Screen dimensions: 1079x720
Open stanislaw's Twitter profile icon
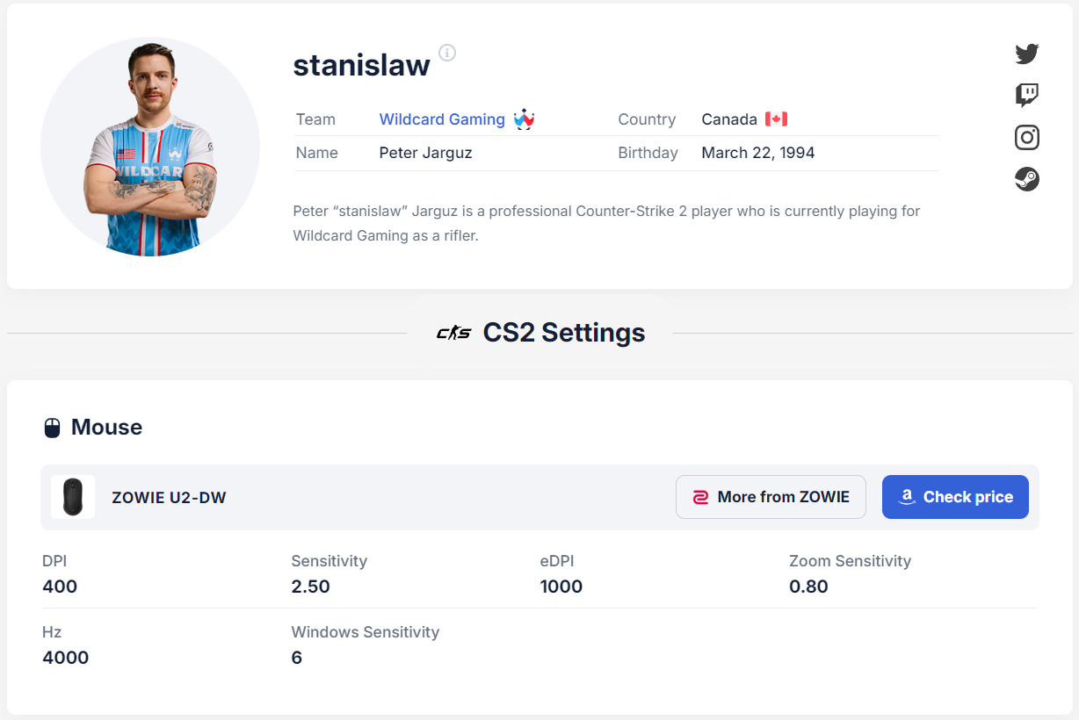pos(1026,54)
